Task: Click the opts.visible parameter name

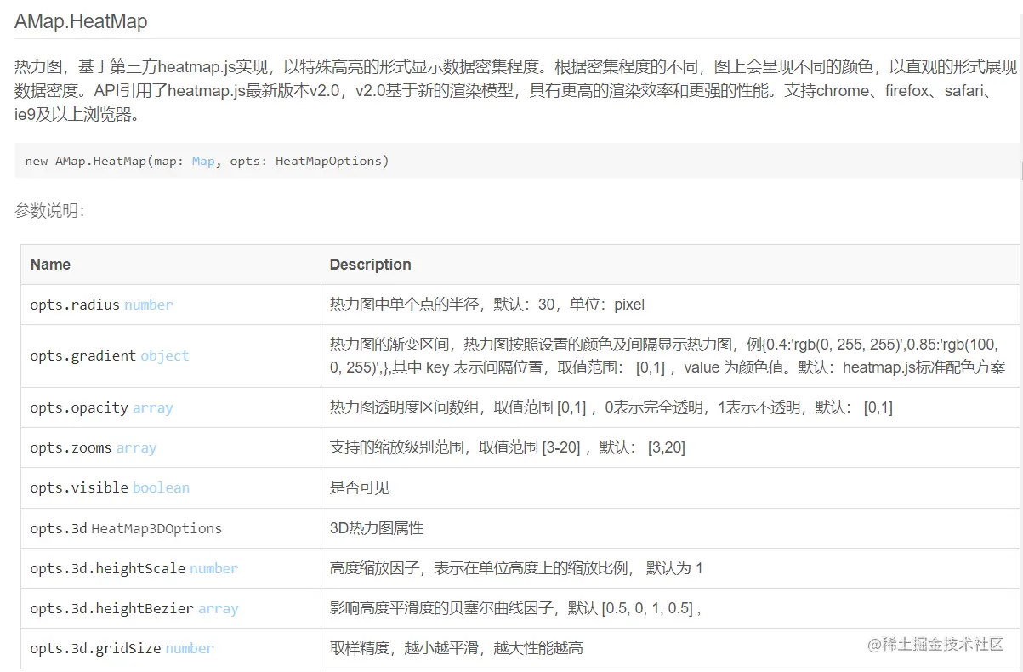Action: [x=79, y=487]
